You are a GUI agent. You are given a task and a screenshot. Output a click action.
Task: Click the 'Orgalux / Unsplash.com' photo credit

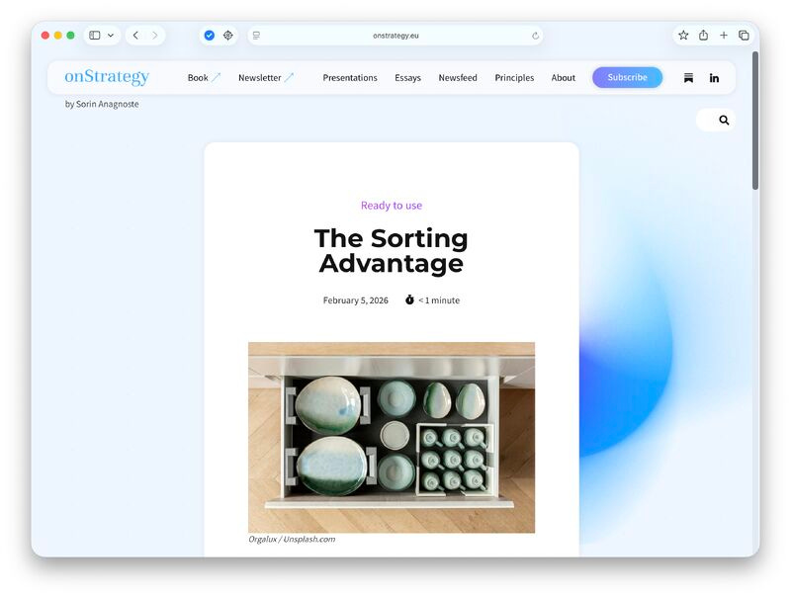pyautogui.click(x=292, y=539)
